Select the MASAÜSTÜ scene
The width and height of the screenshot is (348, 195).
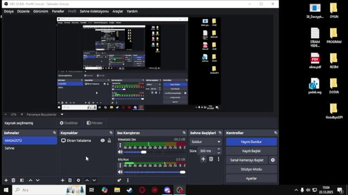30,141
